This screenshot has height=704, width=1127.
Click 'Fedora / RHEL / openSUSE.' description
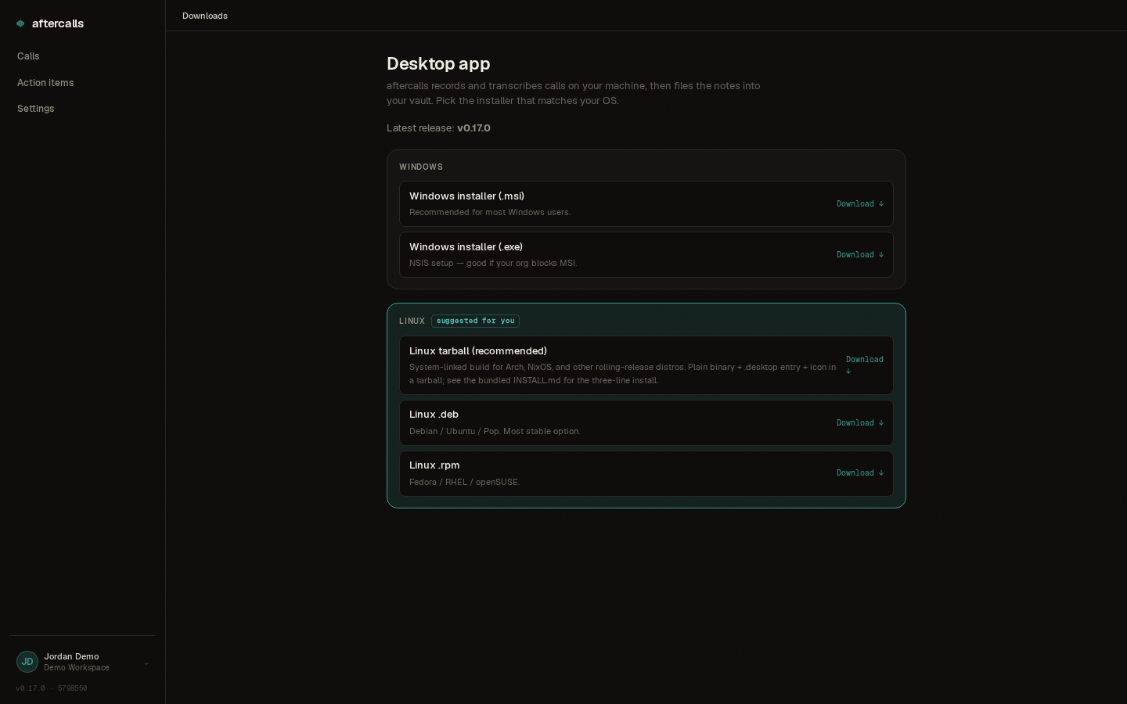pos(464,483)
